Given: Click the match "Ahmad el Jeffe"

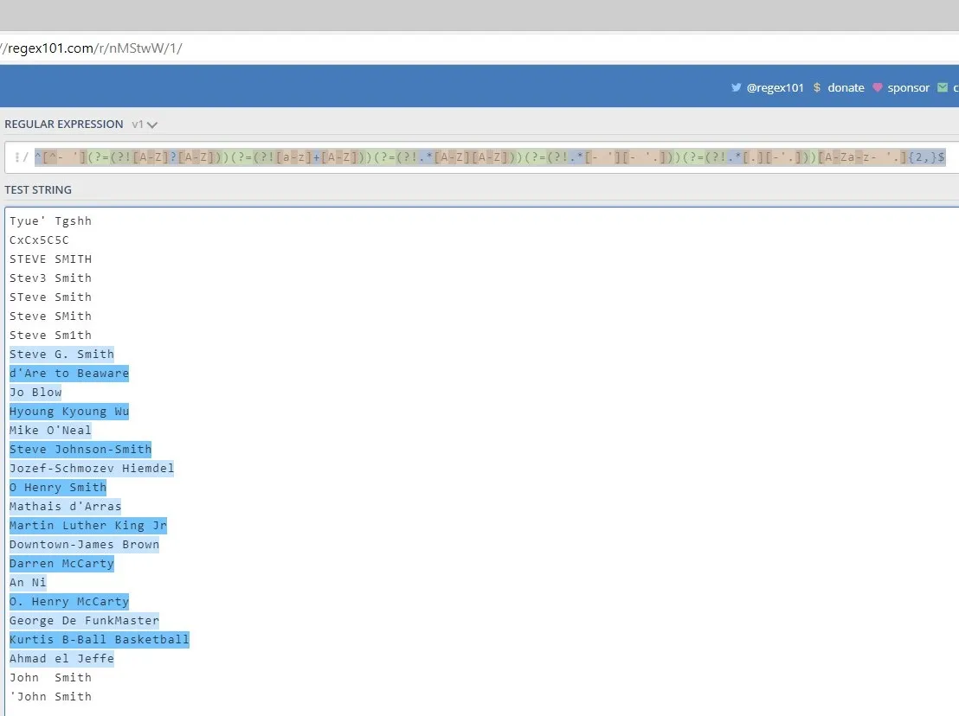Looking at the screenshot, I should pyautogui.click(x=61, y=659).
